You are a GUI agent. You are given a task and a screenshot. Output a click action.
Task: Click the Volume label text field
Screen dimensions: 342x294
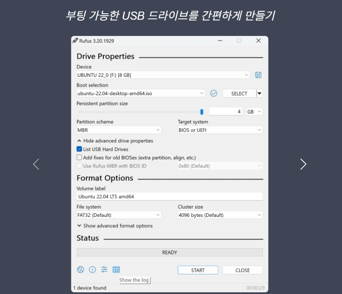click(x=169, y=197)
